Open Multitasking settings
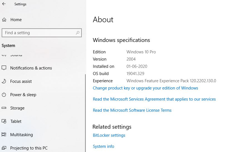225x152 pixels. 21,135
